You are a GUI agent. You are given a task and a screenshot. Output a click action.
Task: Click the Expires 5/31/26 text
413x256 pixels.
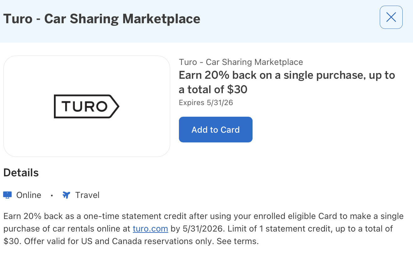coord(206,103)
